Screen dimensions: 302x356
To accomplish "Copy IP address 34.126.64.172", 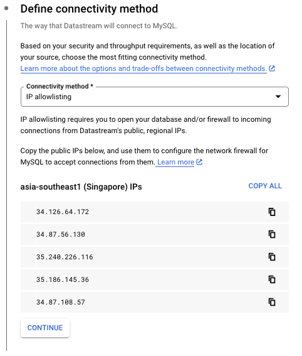I will tap(272, 212).
